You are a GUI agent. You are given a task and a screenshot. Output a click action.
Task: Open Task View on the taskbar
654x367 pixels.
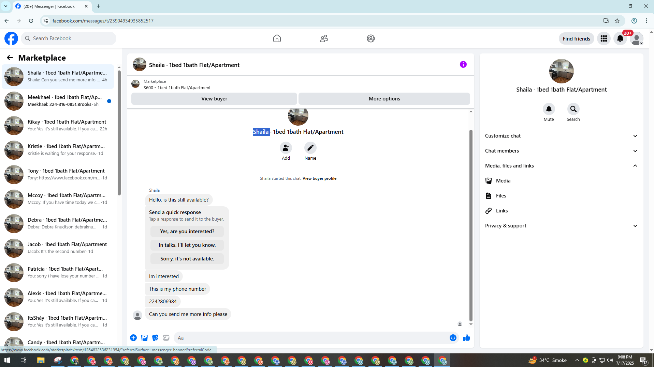click(x=24, y=360)
